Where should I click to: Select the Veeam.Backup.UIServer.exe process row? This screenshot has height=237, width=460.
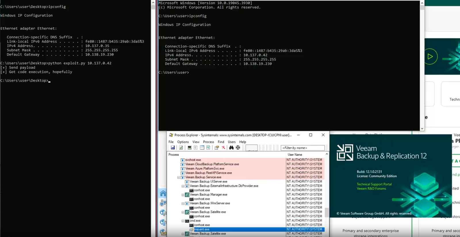[208, 182]
